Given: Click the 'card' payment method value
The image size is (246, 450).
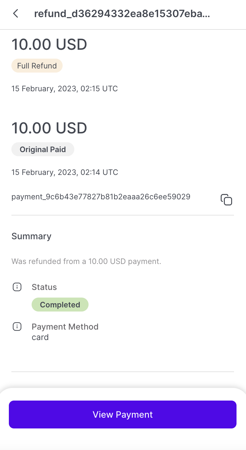Looking at the screenshot, I should 40,337.
